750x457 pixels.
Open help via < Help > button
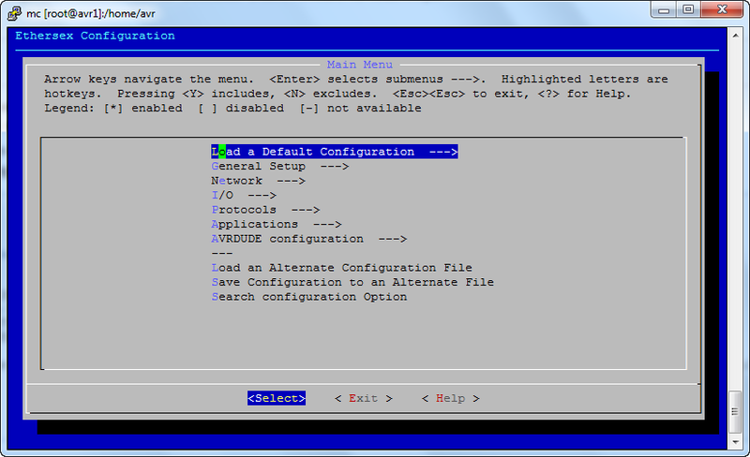tap(450, 398)
